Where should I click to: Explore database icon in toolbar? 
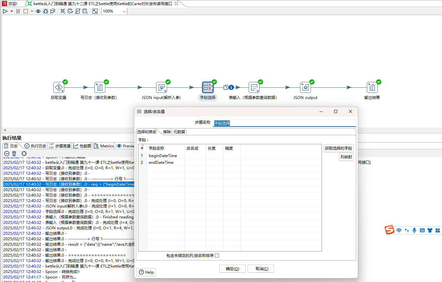[x=85, y=11]
